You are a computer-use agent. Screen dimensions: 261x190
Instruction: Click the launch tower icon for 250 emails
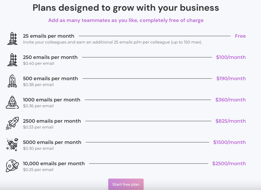coord(12,60)
